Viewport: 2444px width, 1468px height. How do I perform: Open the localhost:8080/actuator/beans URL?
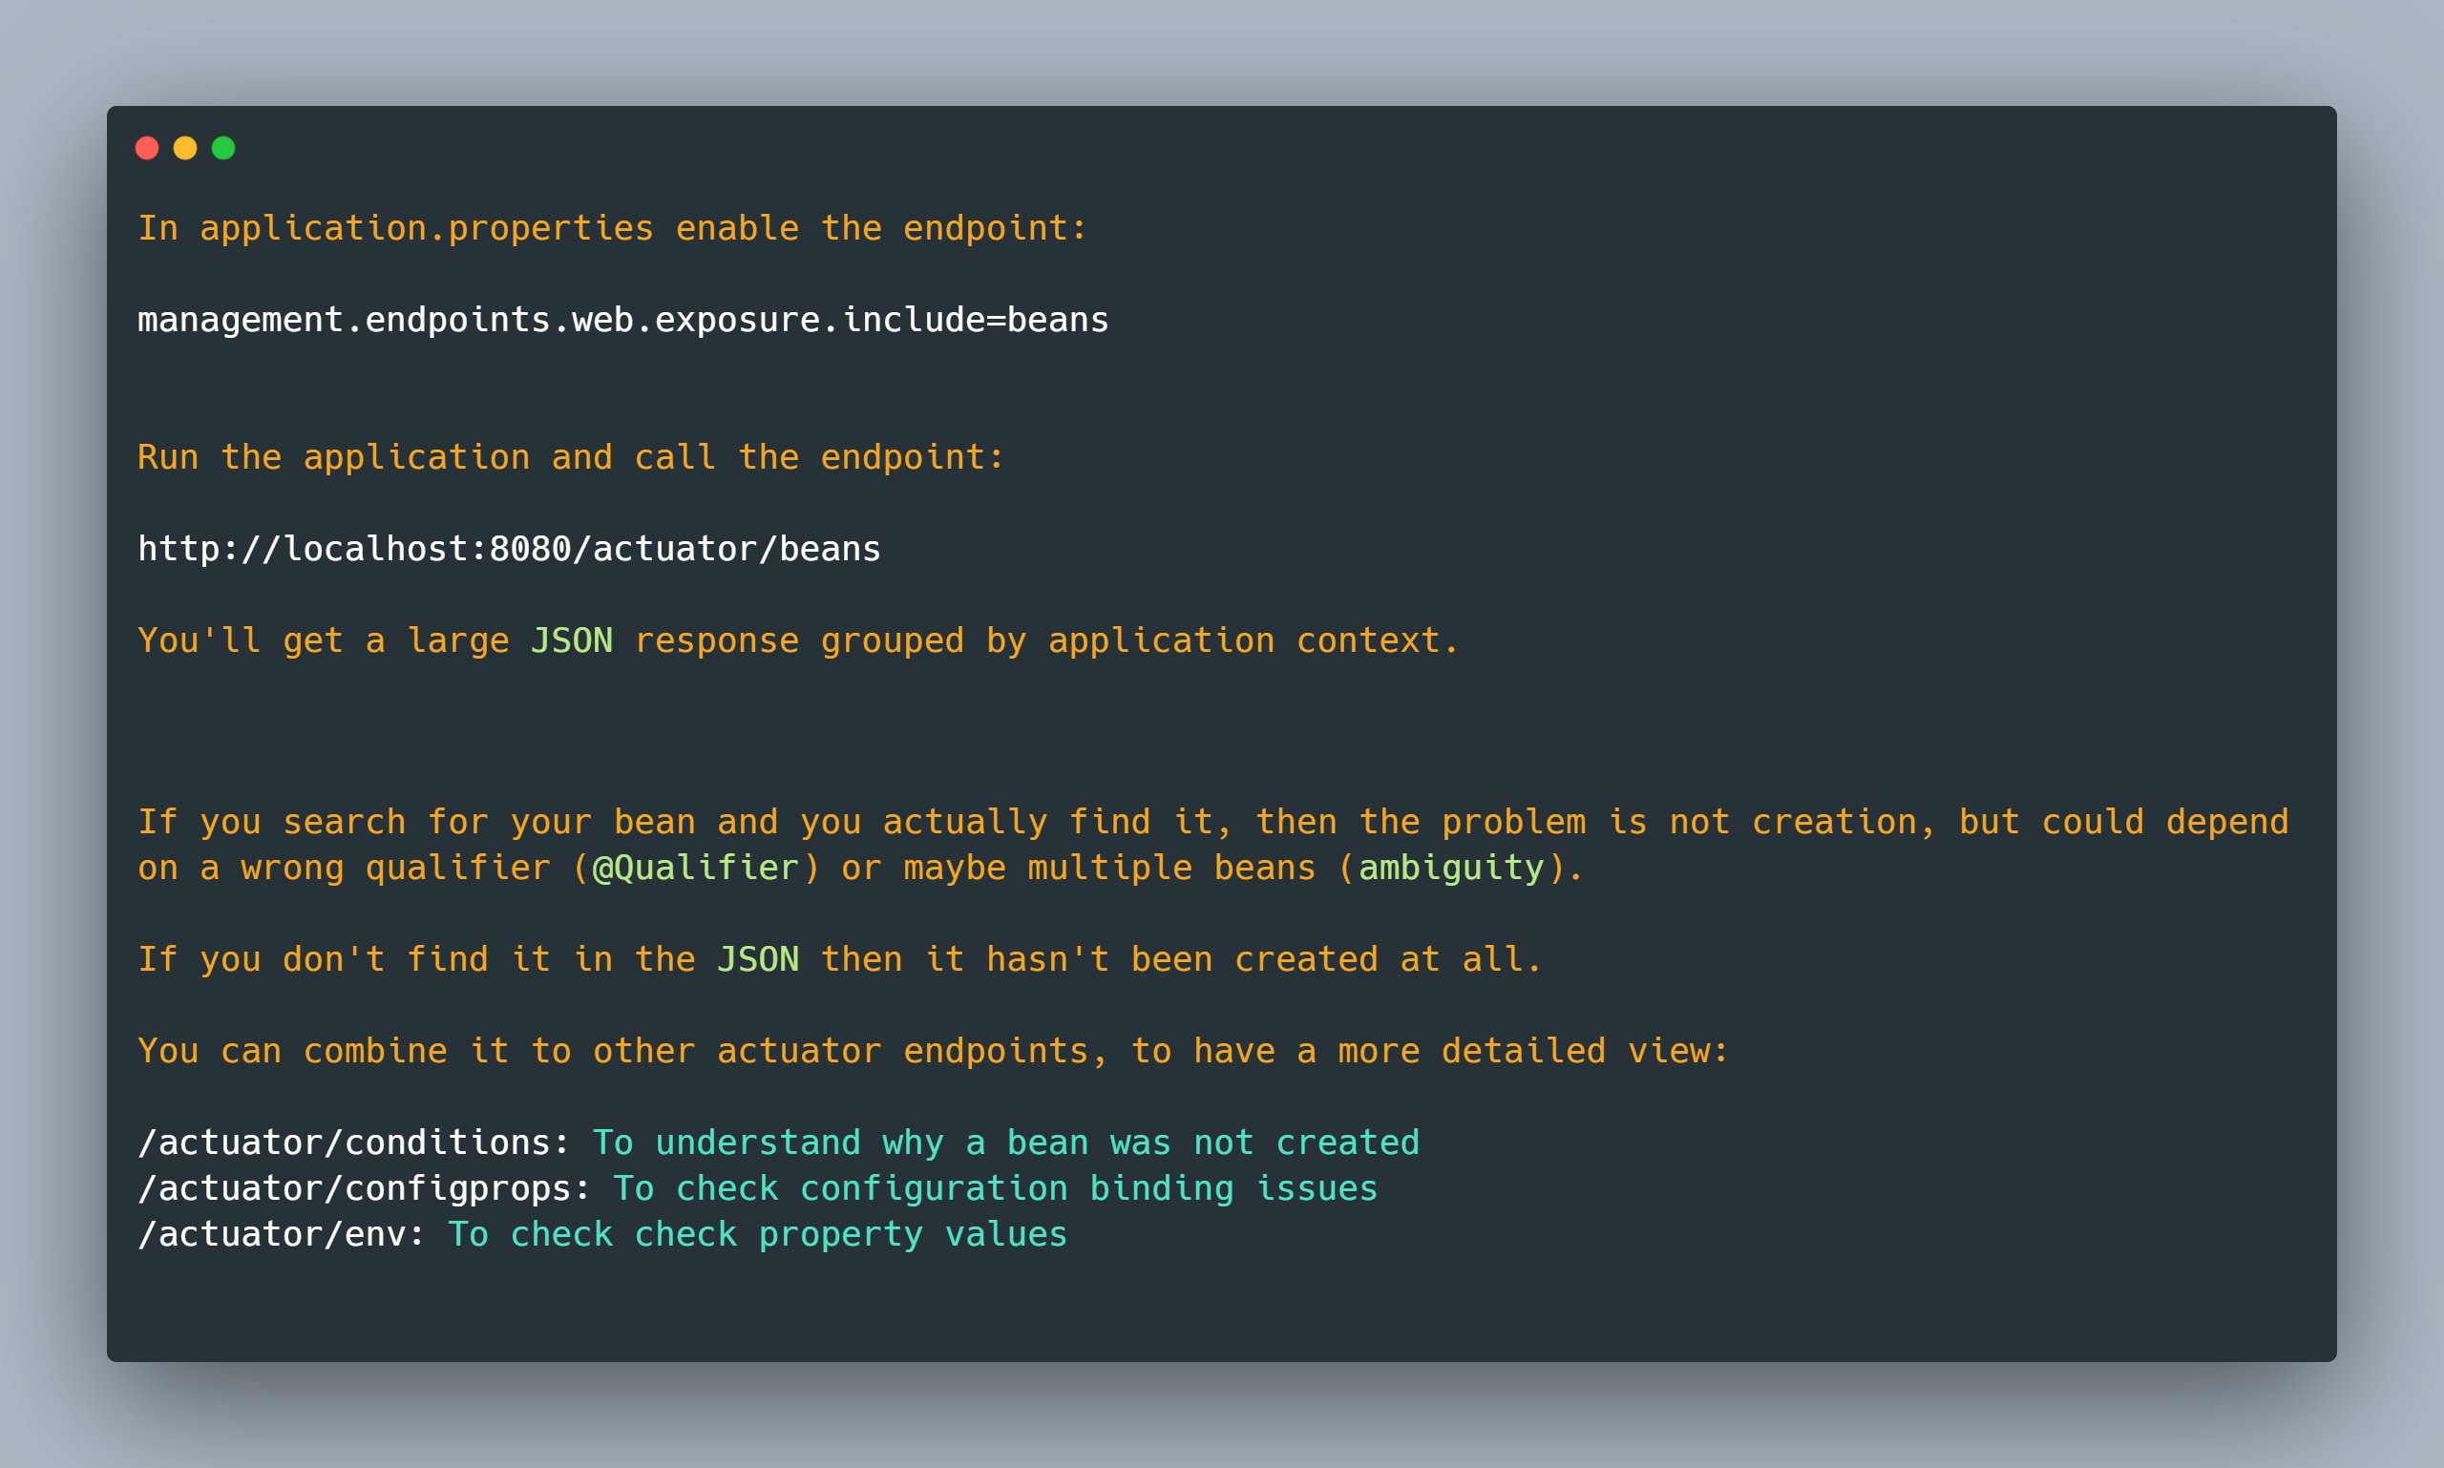(509, 549)
